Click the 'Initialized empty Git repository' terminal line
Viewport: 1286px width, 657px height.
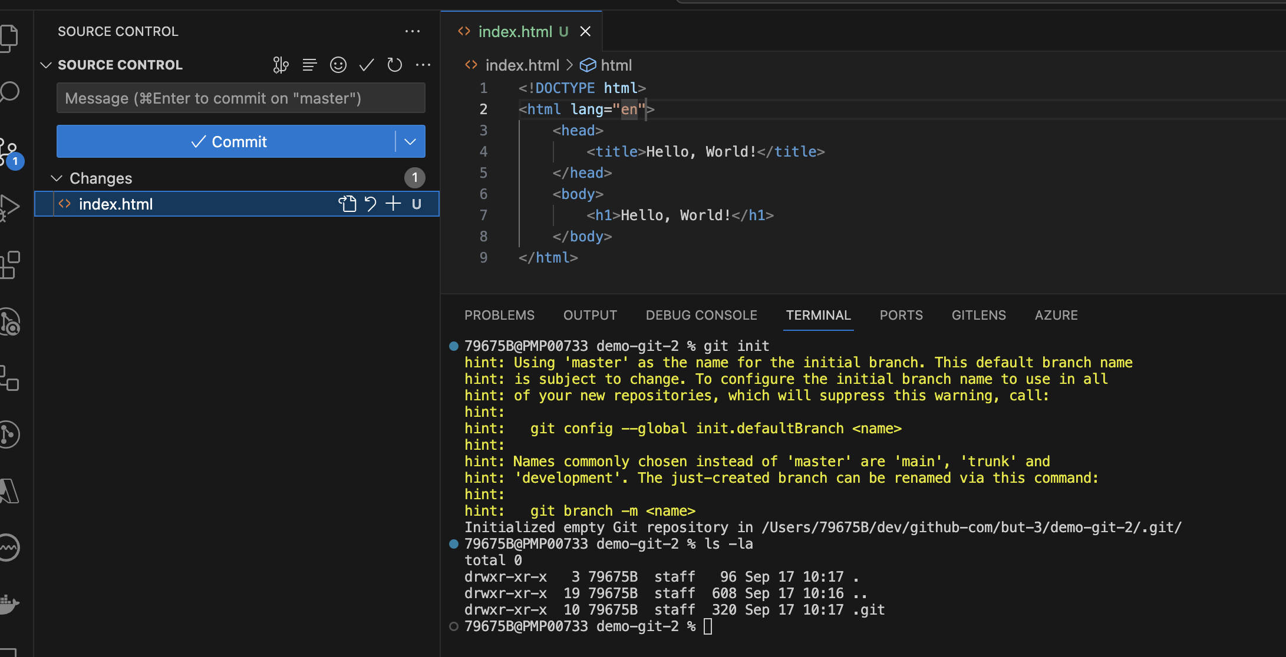point(823,527)
